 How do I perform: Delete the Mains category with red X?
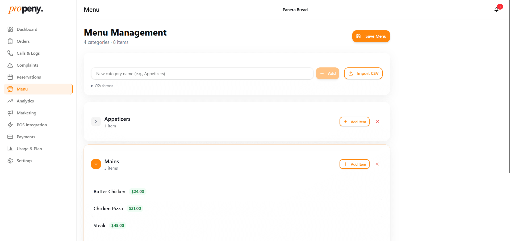coord(377,164)
